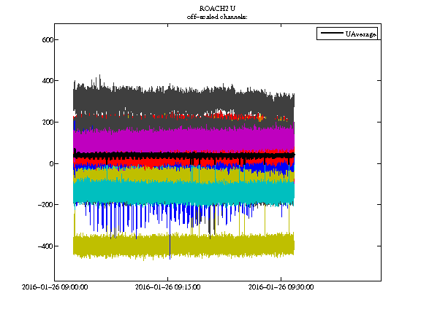The width and height of the screenshot is (421, 315).
Task: Select the 400 y-axis tick label
Action: (x=48, y=81)
